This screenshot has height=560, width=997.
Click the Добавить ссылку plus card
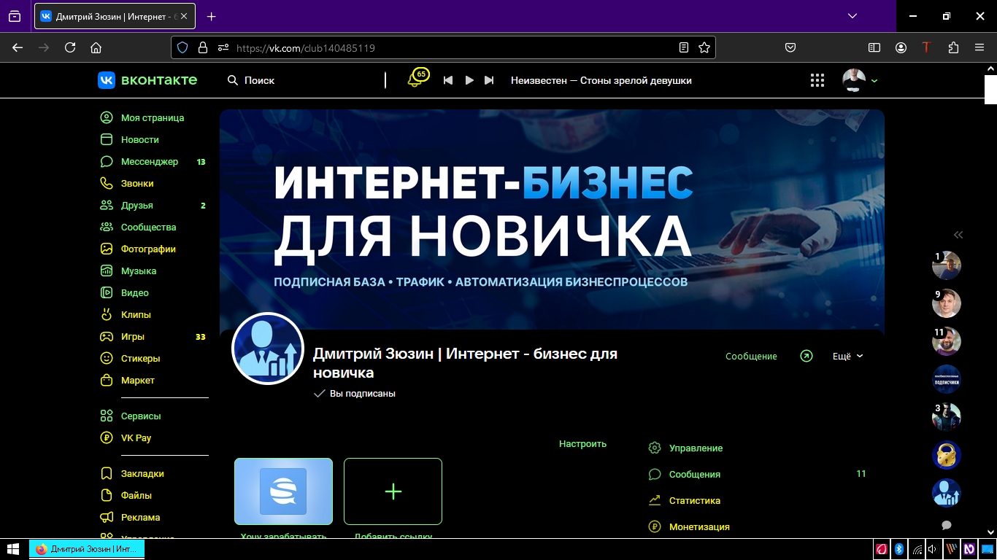coord(393,491)
